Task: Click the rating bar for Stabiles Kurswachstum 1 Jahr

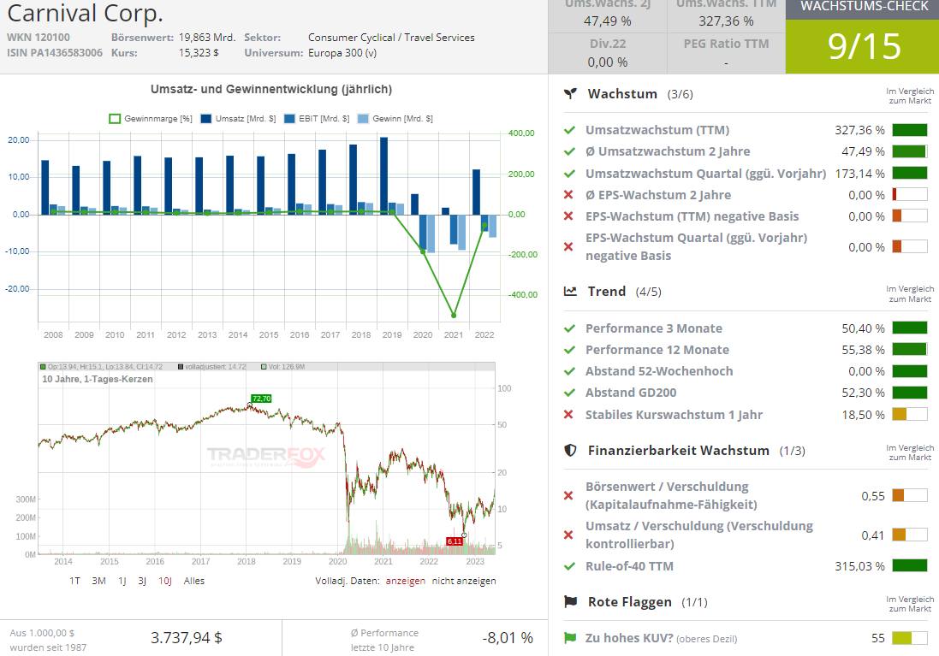Action: [x=910, y=414]
